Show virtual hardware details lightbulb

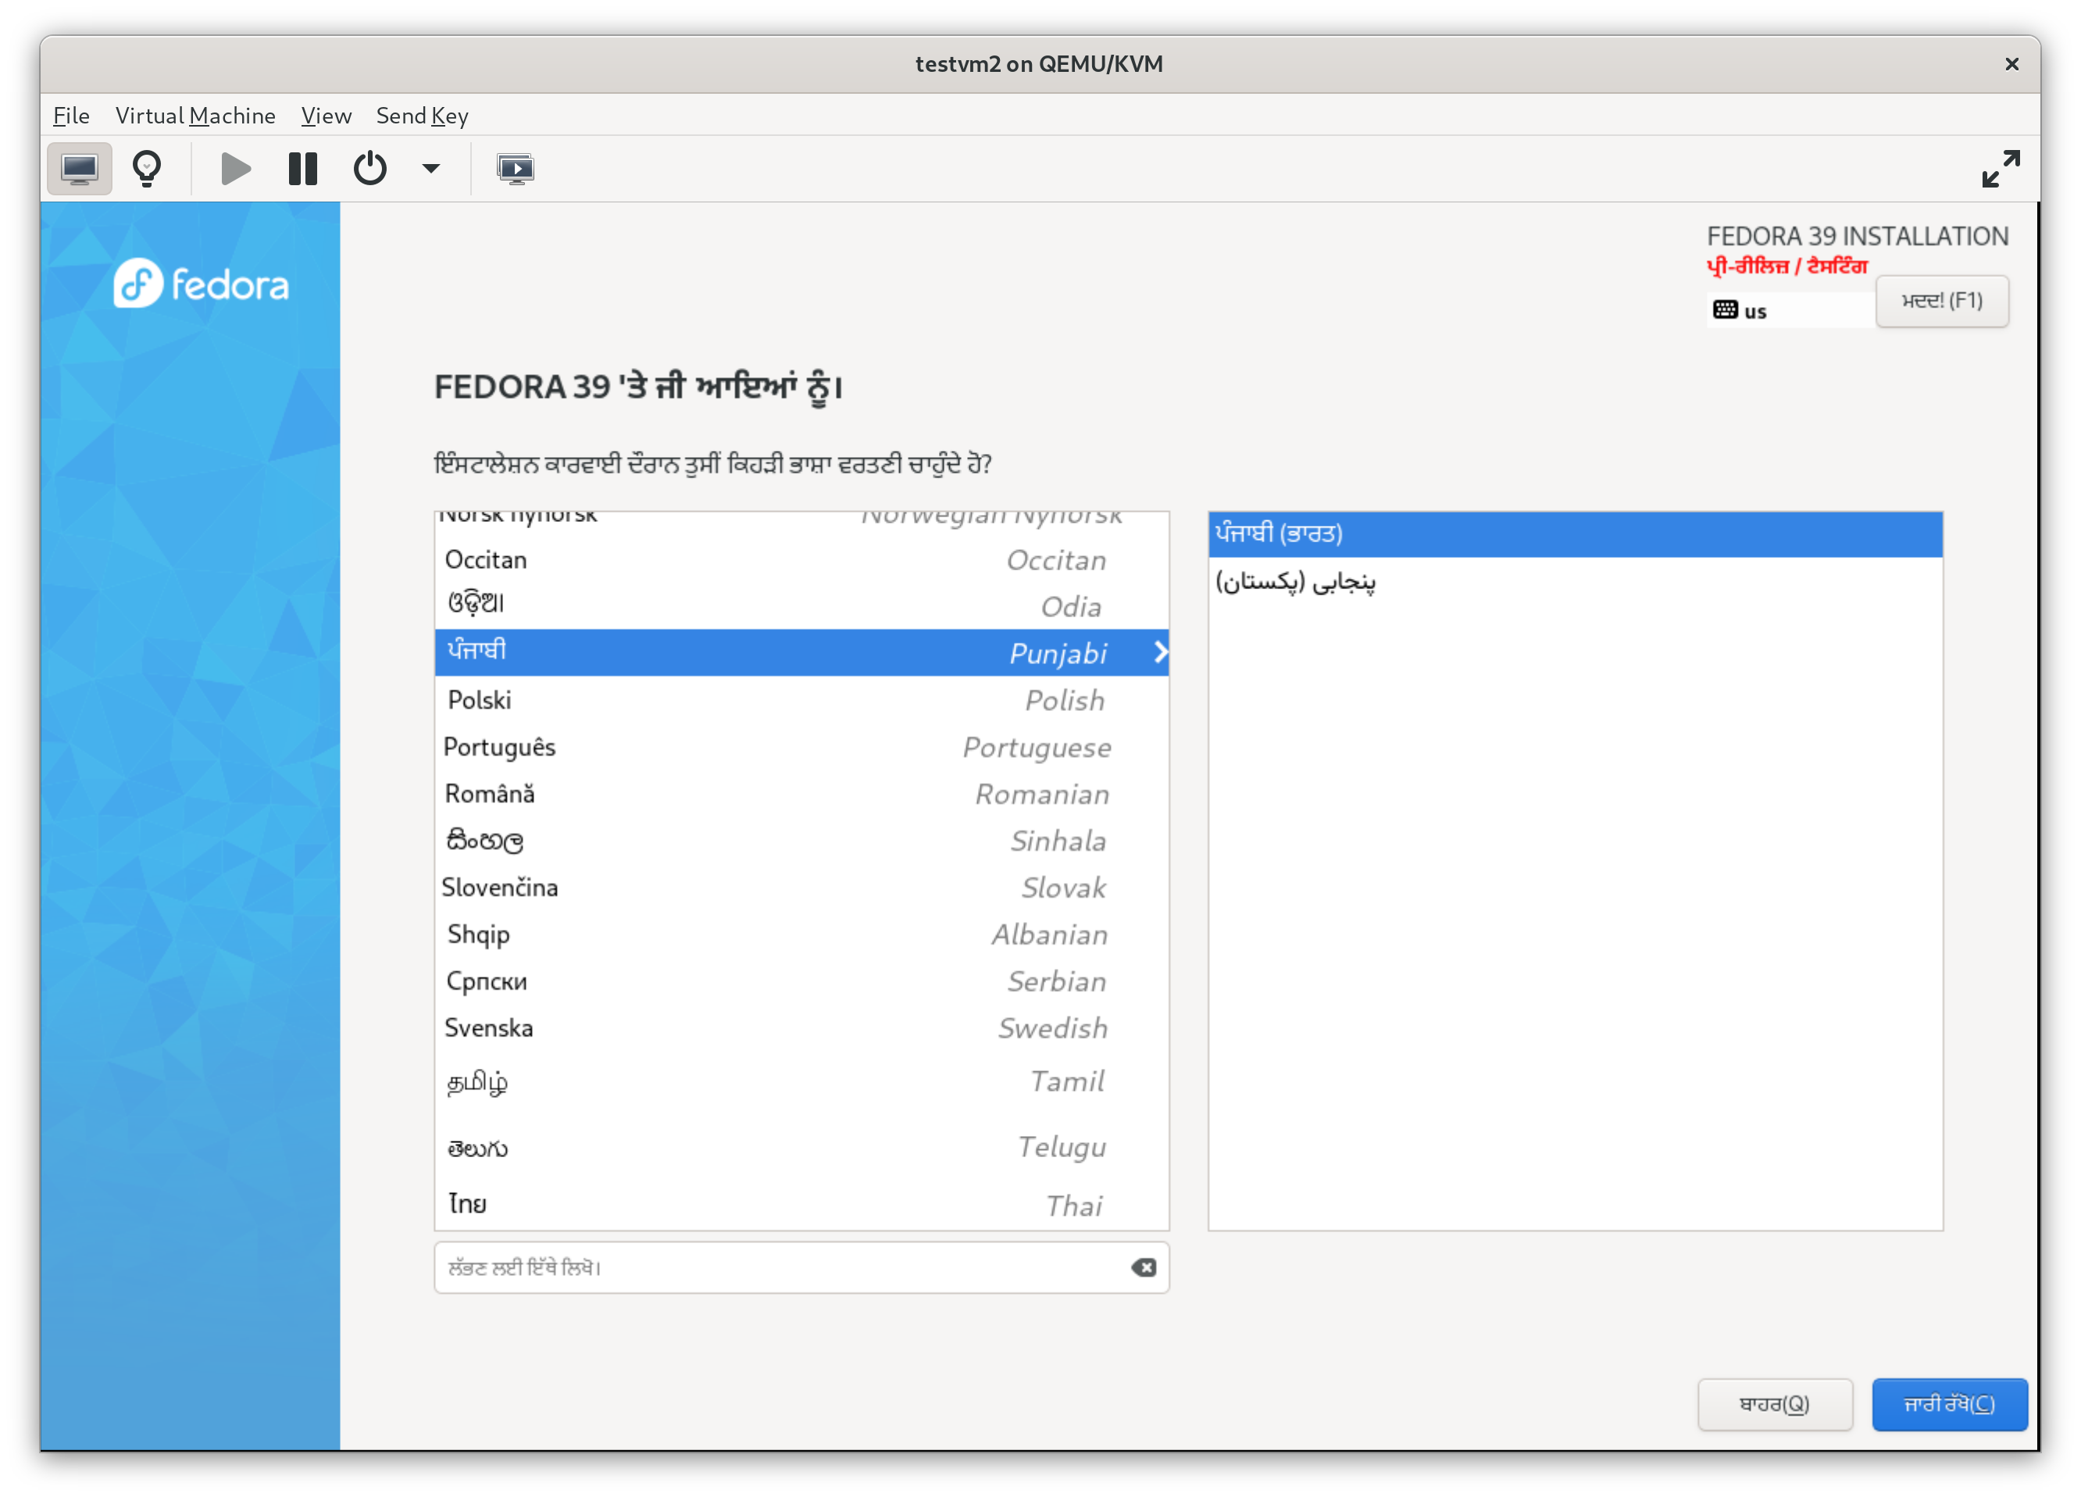tap(147, 169)
